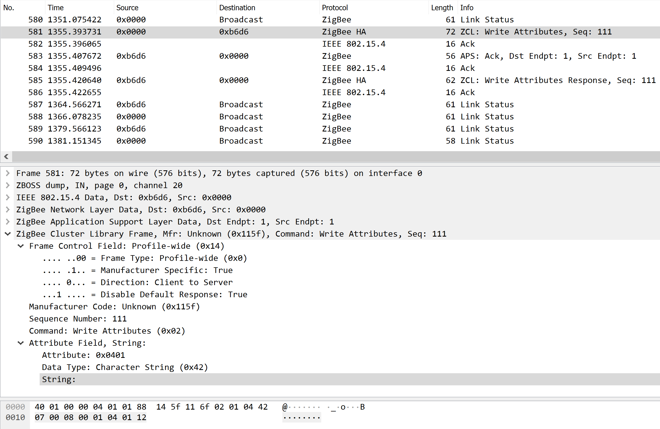Click hex dump row at offset 0010
The image size is (660, 429).
coord(90,418)
